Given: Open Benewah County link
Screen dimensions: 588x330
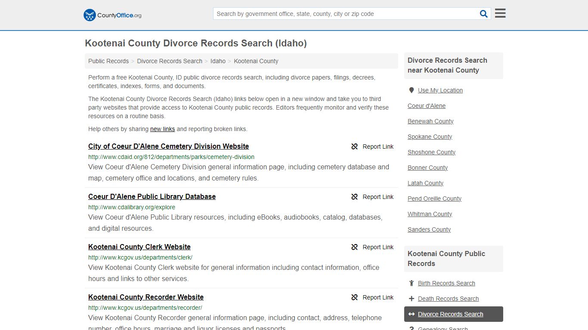Looking at the screenshot, I should pos(430,121).
